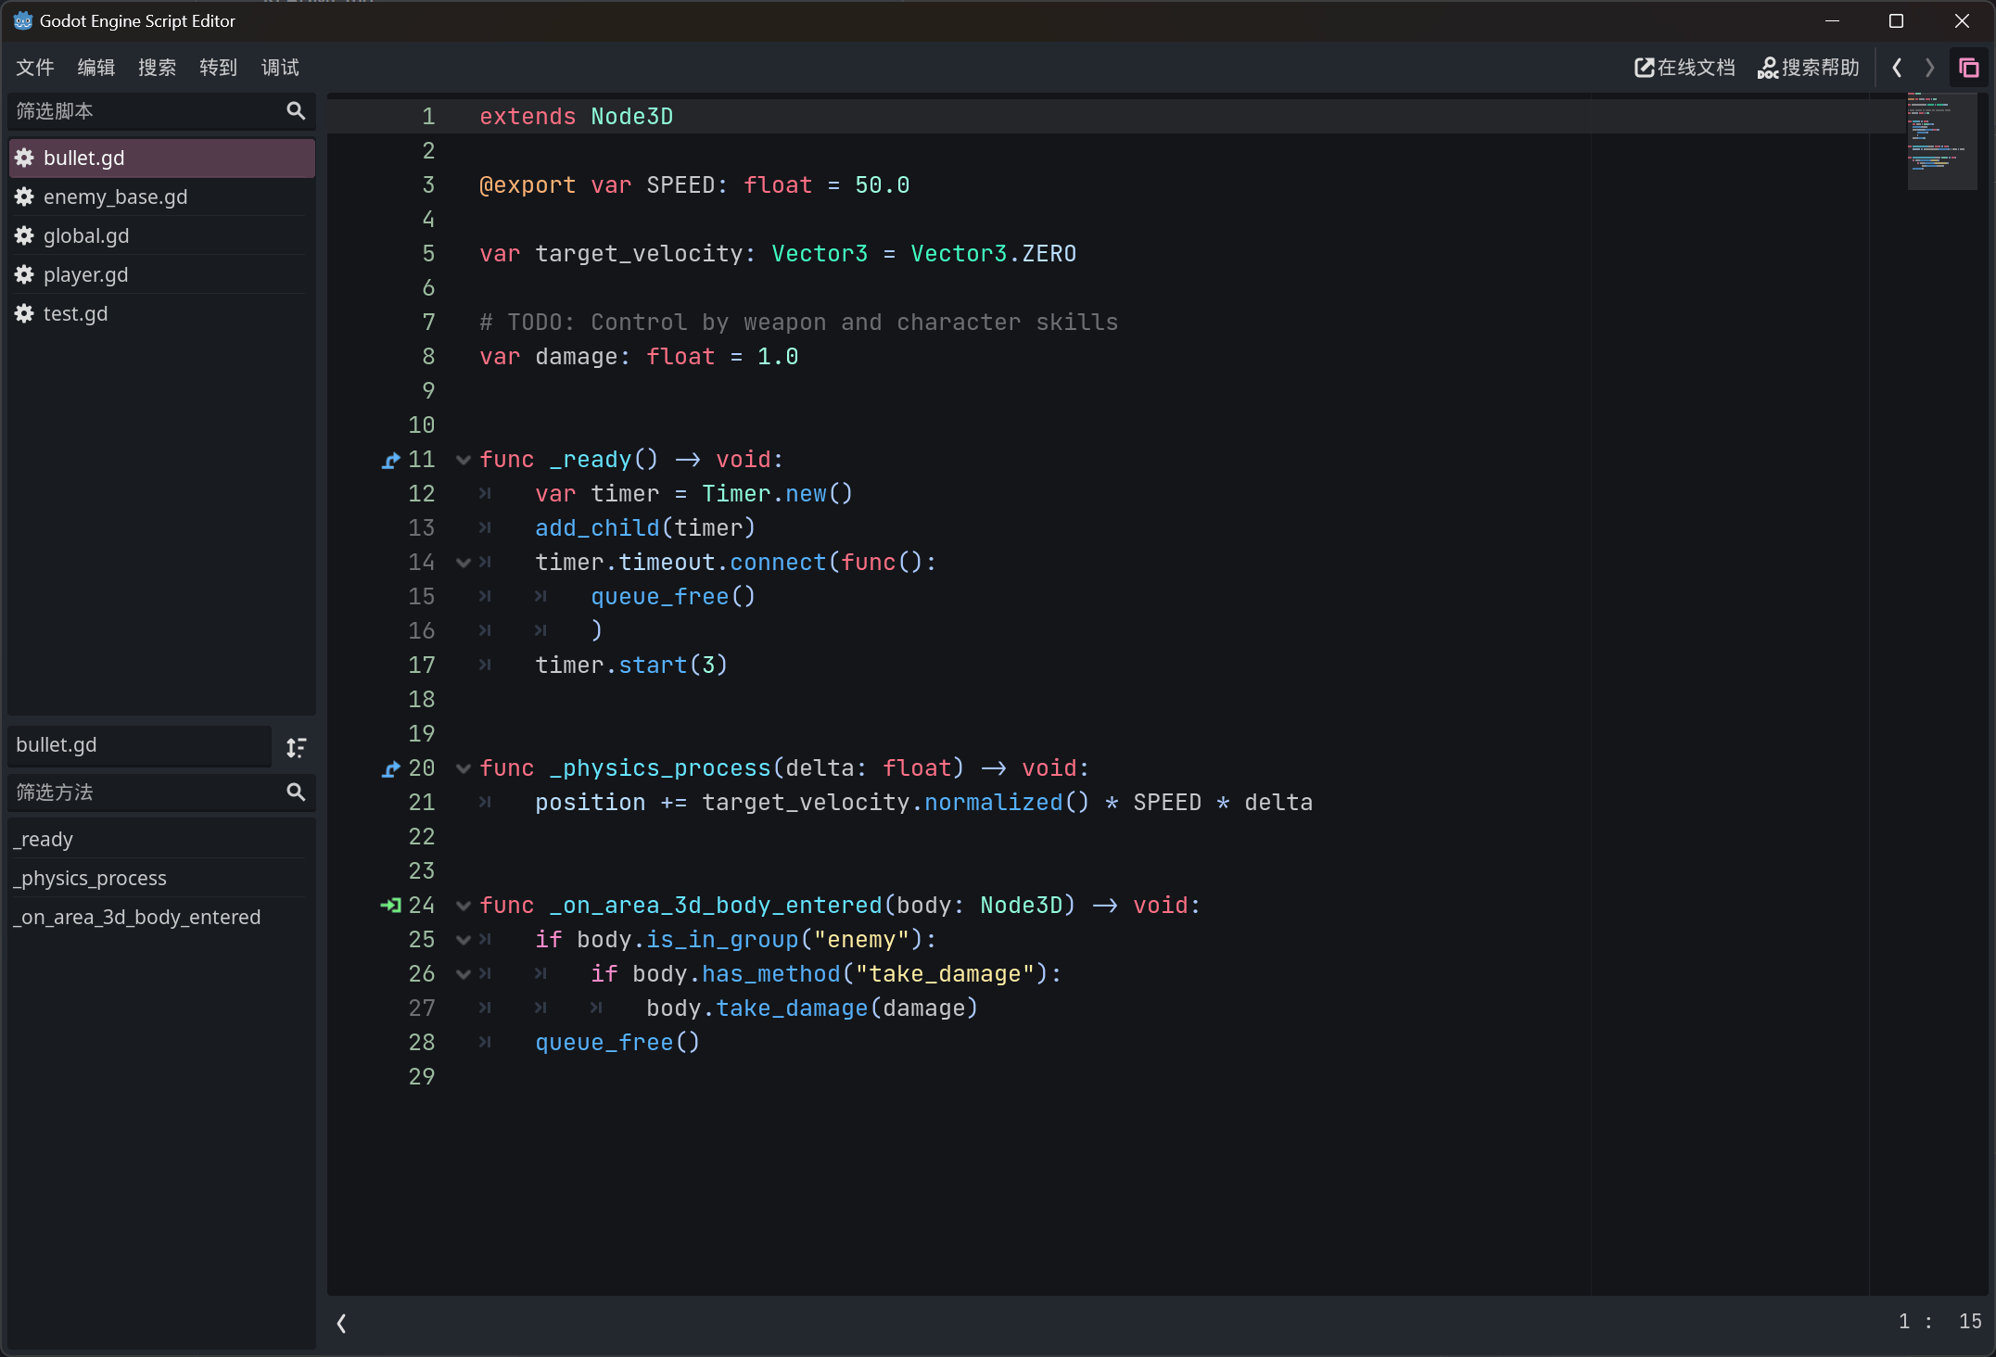Click the make-floating window icon at top right
Image resolution: width=1996 pixels, height=1357 pixels.
pyautogui.click(x=1970, y=67)
